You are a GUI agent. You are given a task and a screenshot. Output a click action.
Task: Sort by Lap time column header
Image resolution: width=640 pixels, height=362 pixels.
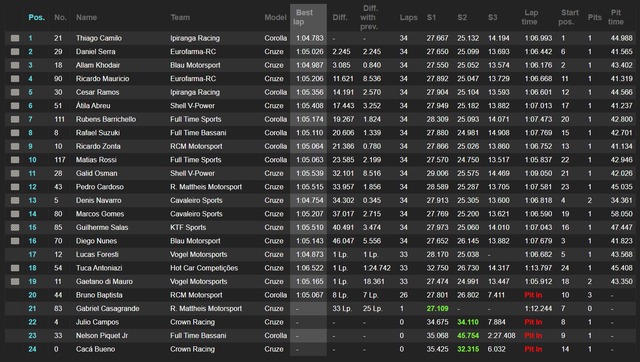[530, 17]
